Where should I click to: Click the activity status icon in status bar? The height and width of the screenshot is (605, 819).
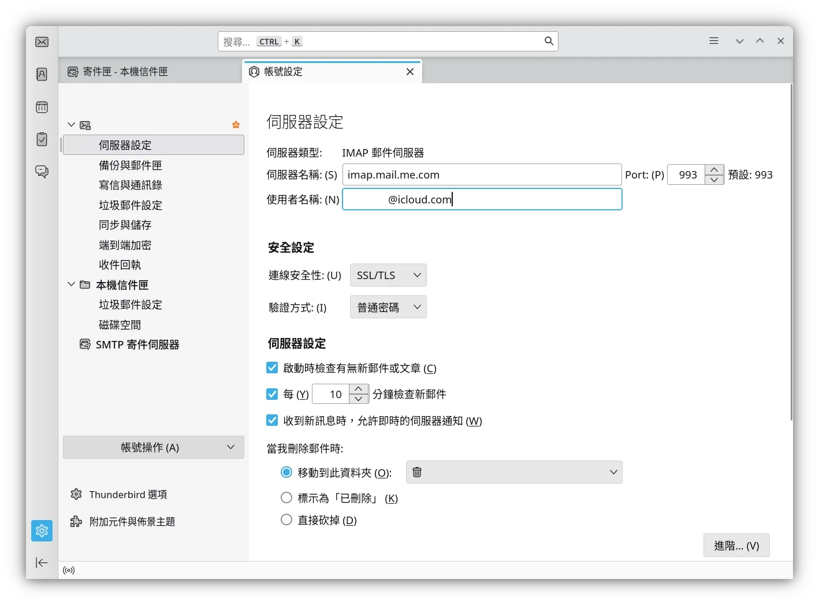pos(68,570)
